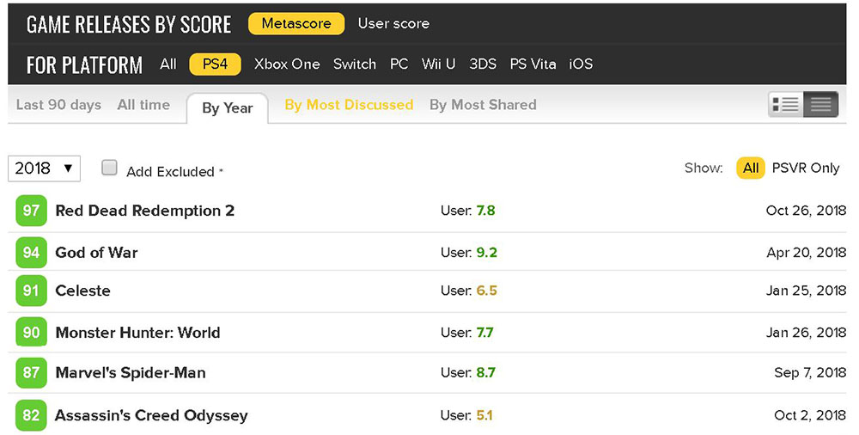
Task: Choose the Switch platform
Action: pos(355,64)
